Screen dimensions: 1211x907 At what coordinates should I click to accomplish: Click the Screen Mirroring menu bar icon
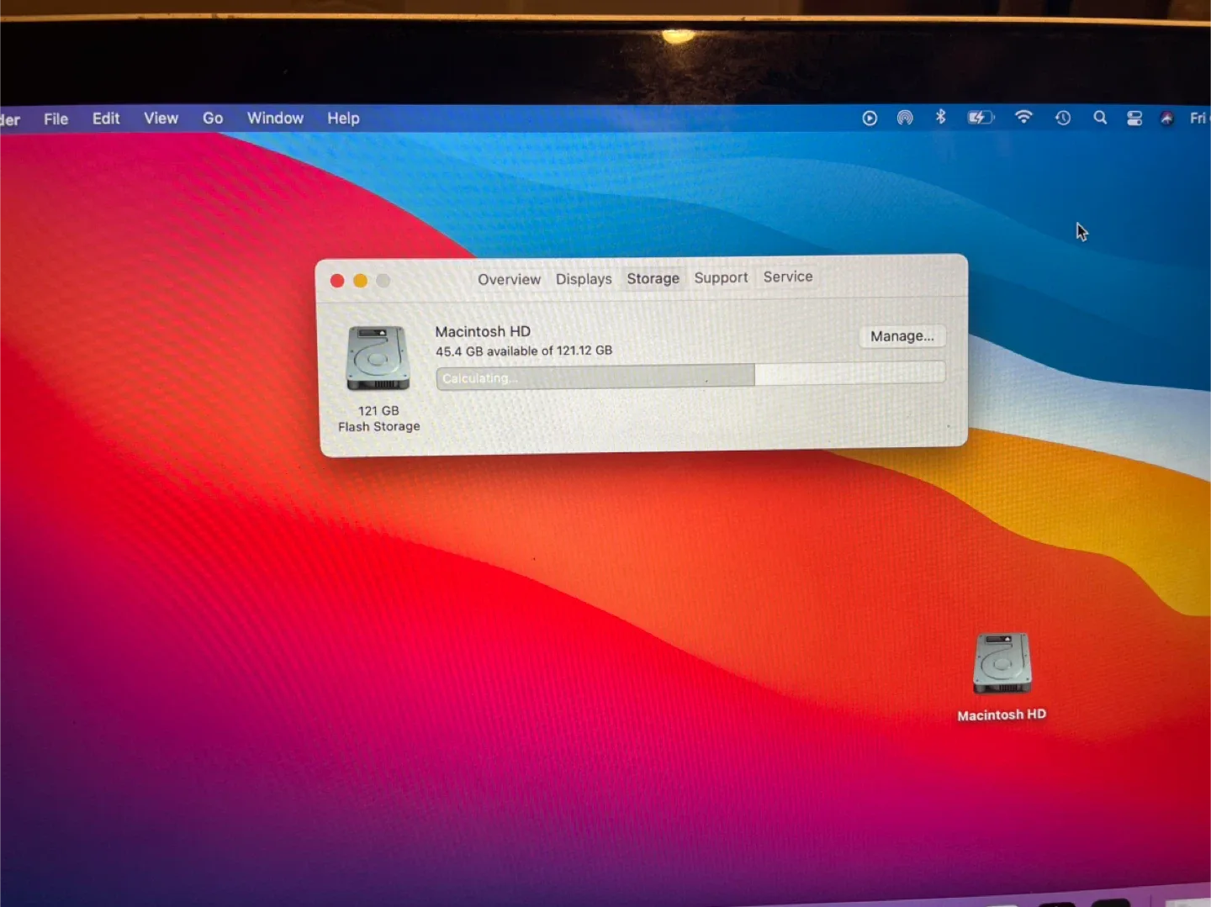tap(905, 118)
